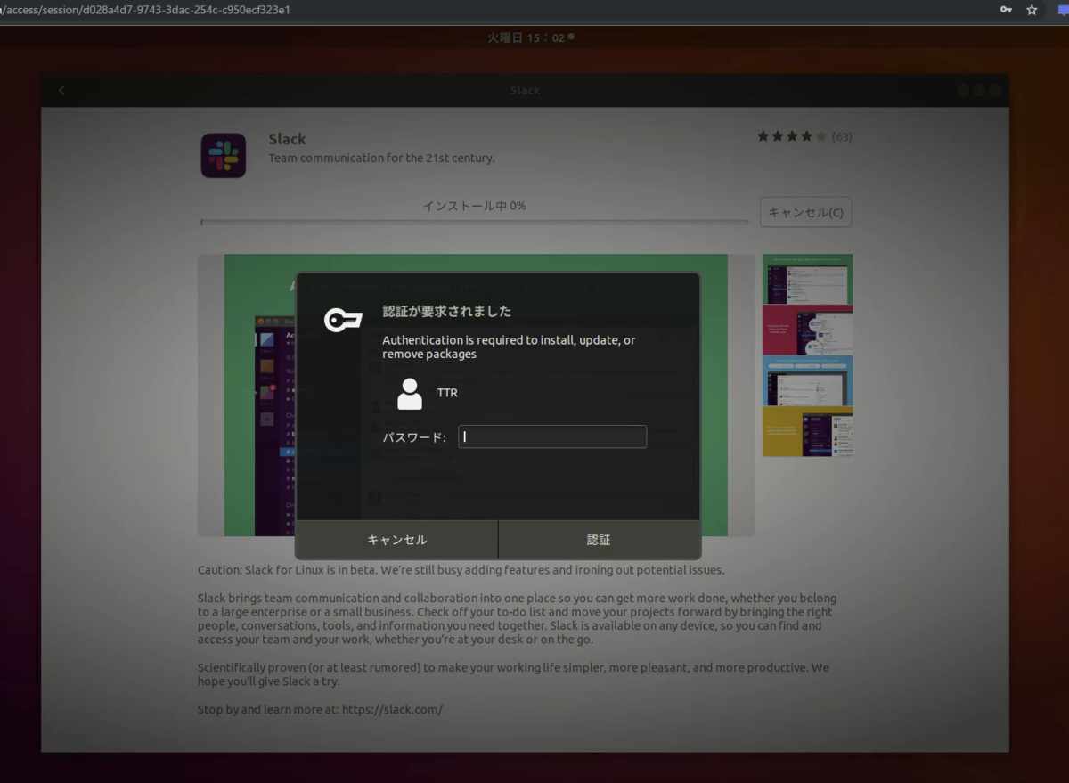
Task: Cancel the Slack installation with キャンセル(C)
Action: click(804, 212)
